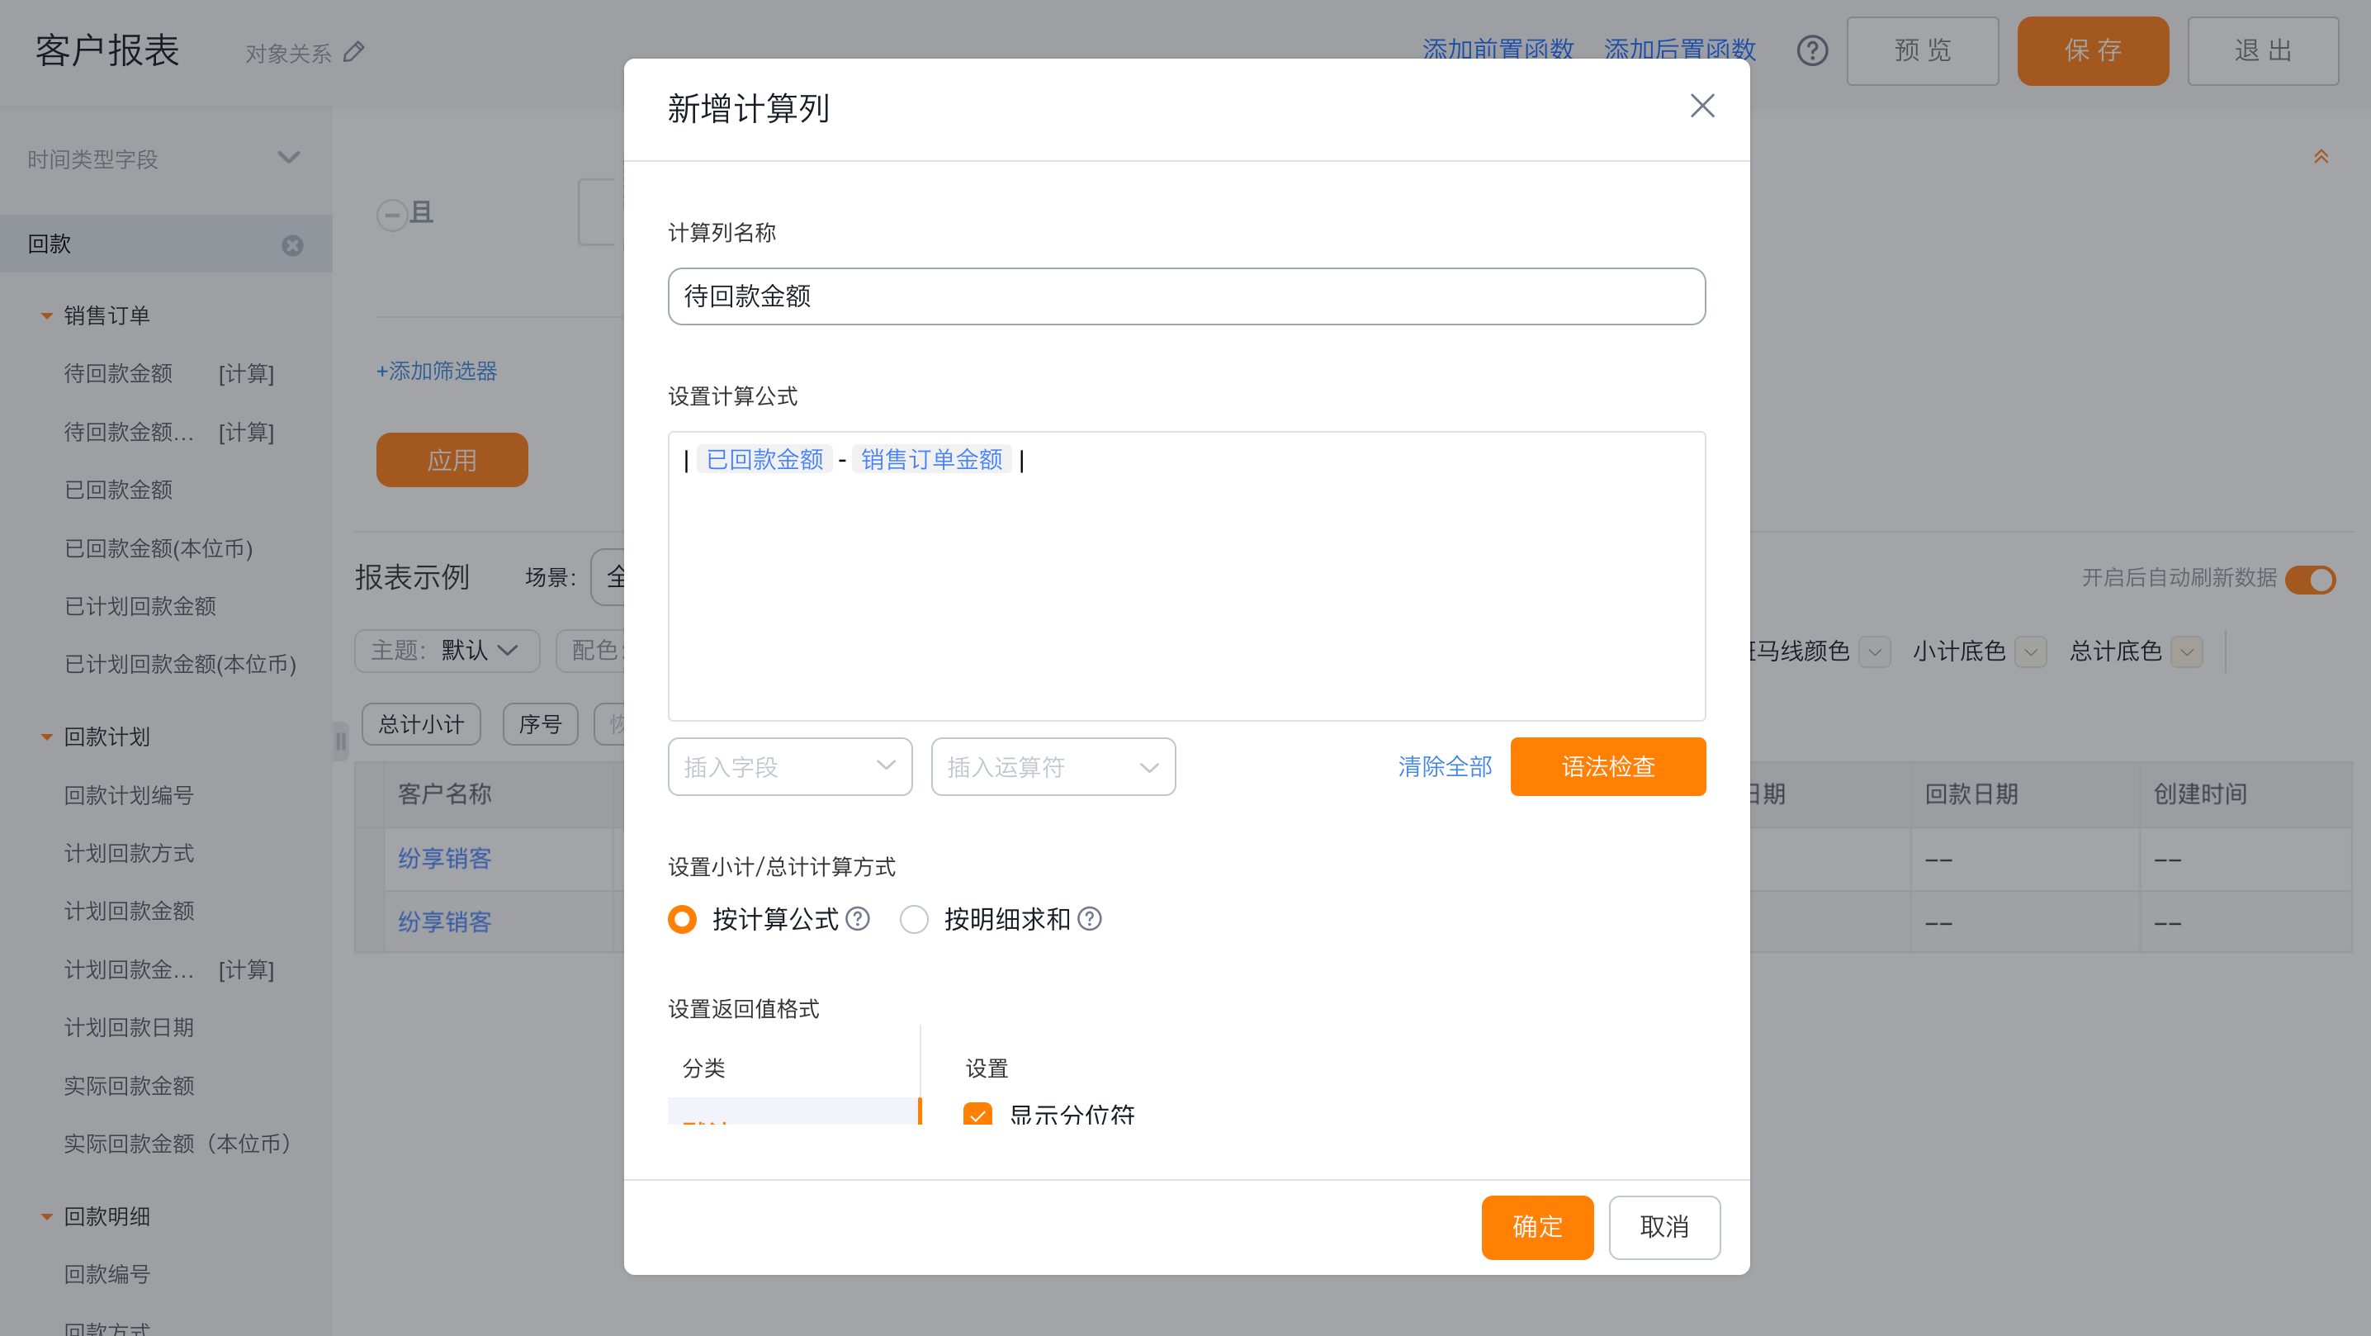Viewport: 2371px width, 1336px height.
Task: Click the 计算列名称 input field
Action: (x=1185, y=296)
